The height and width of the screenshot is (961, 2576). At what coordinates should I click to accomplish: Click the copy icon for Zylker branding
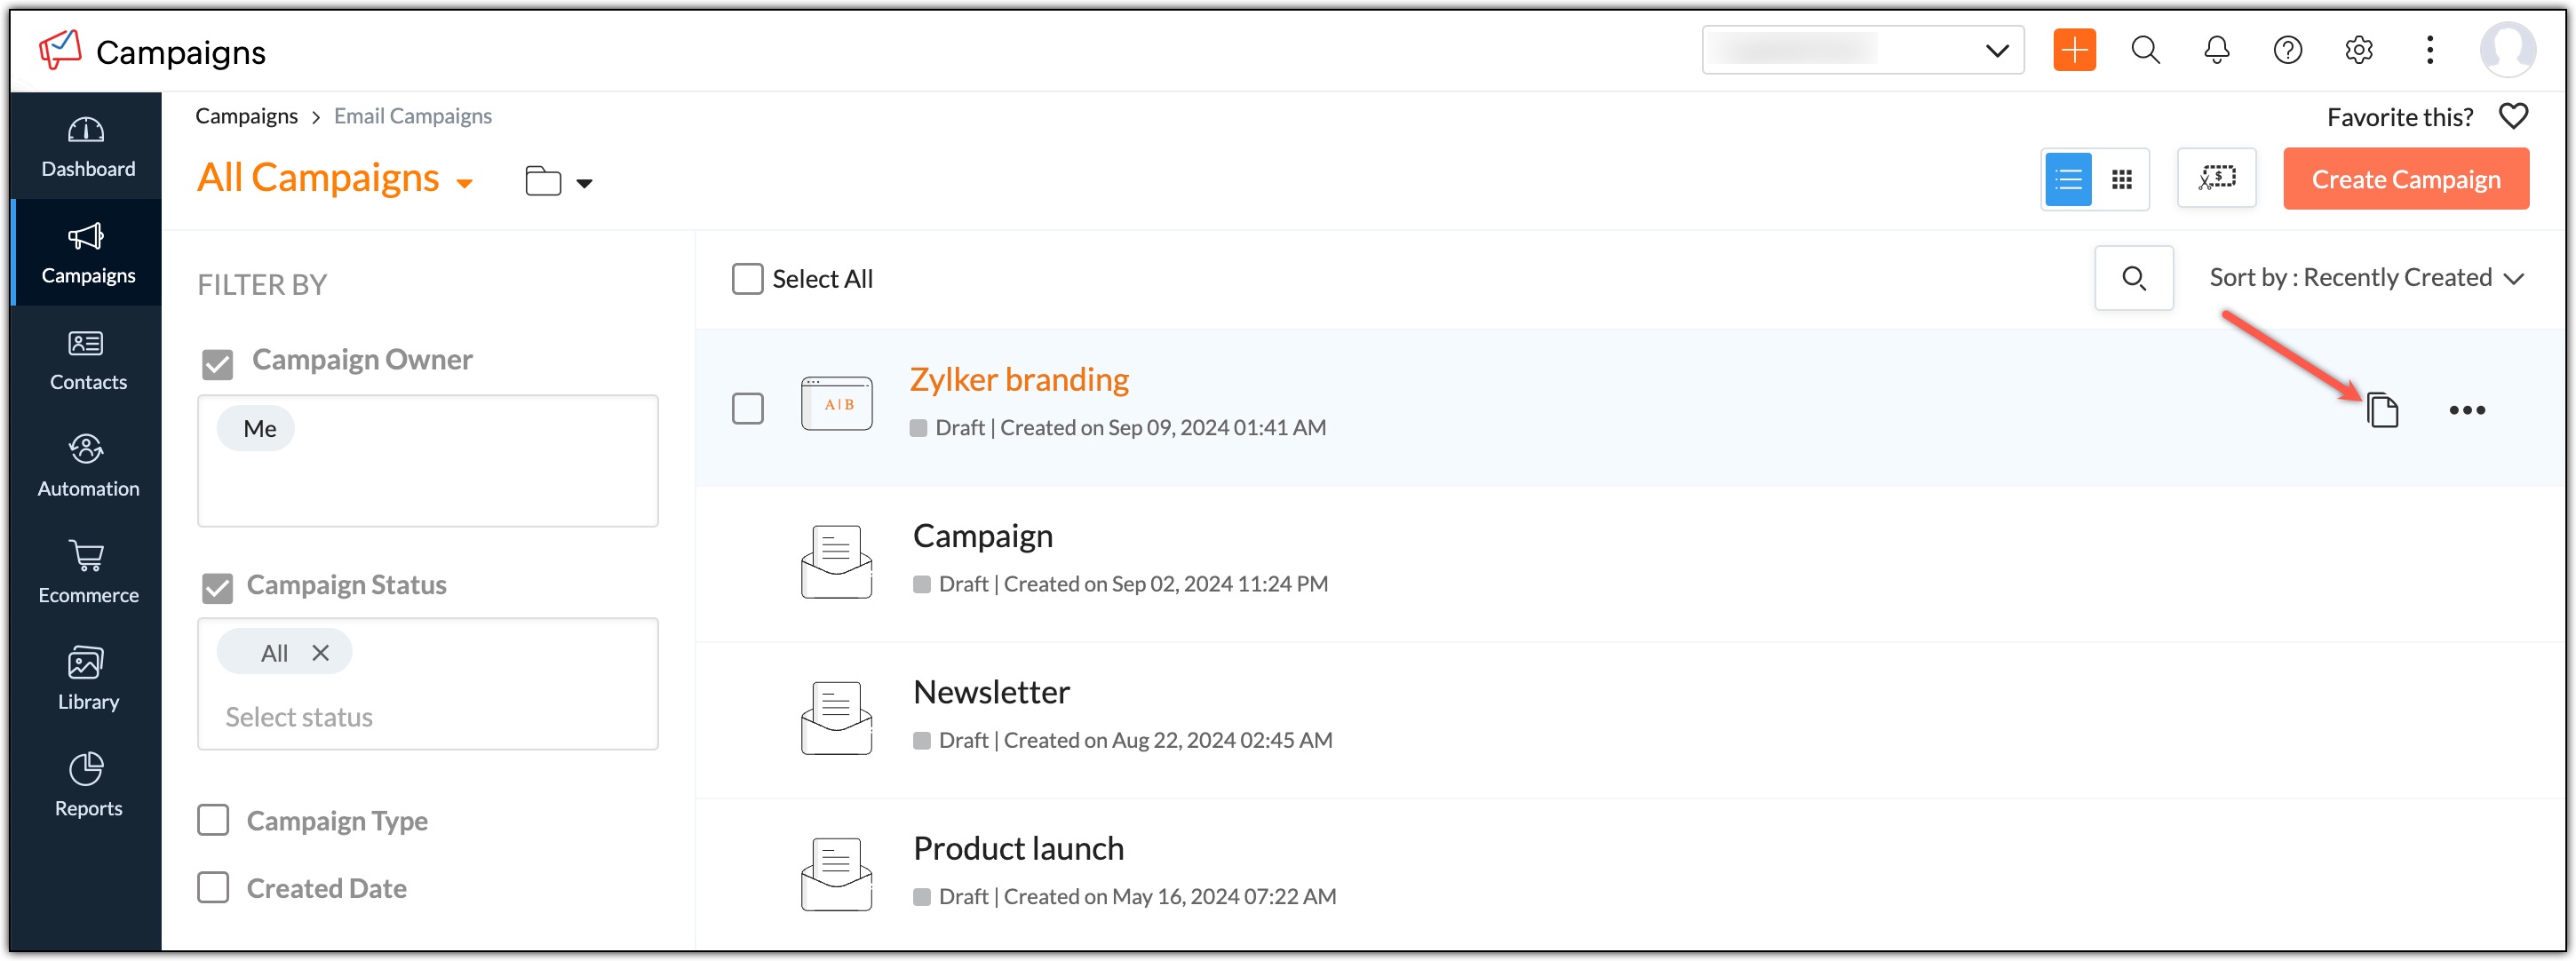click(2382, 410)
